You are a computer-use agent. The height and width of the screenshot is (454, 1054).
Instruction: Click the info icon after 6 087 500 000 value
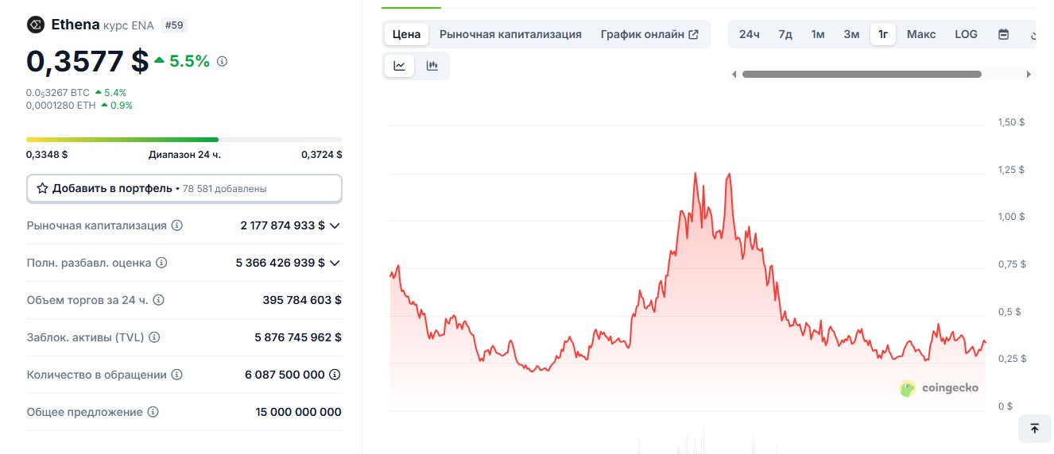point(335,375)
